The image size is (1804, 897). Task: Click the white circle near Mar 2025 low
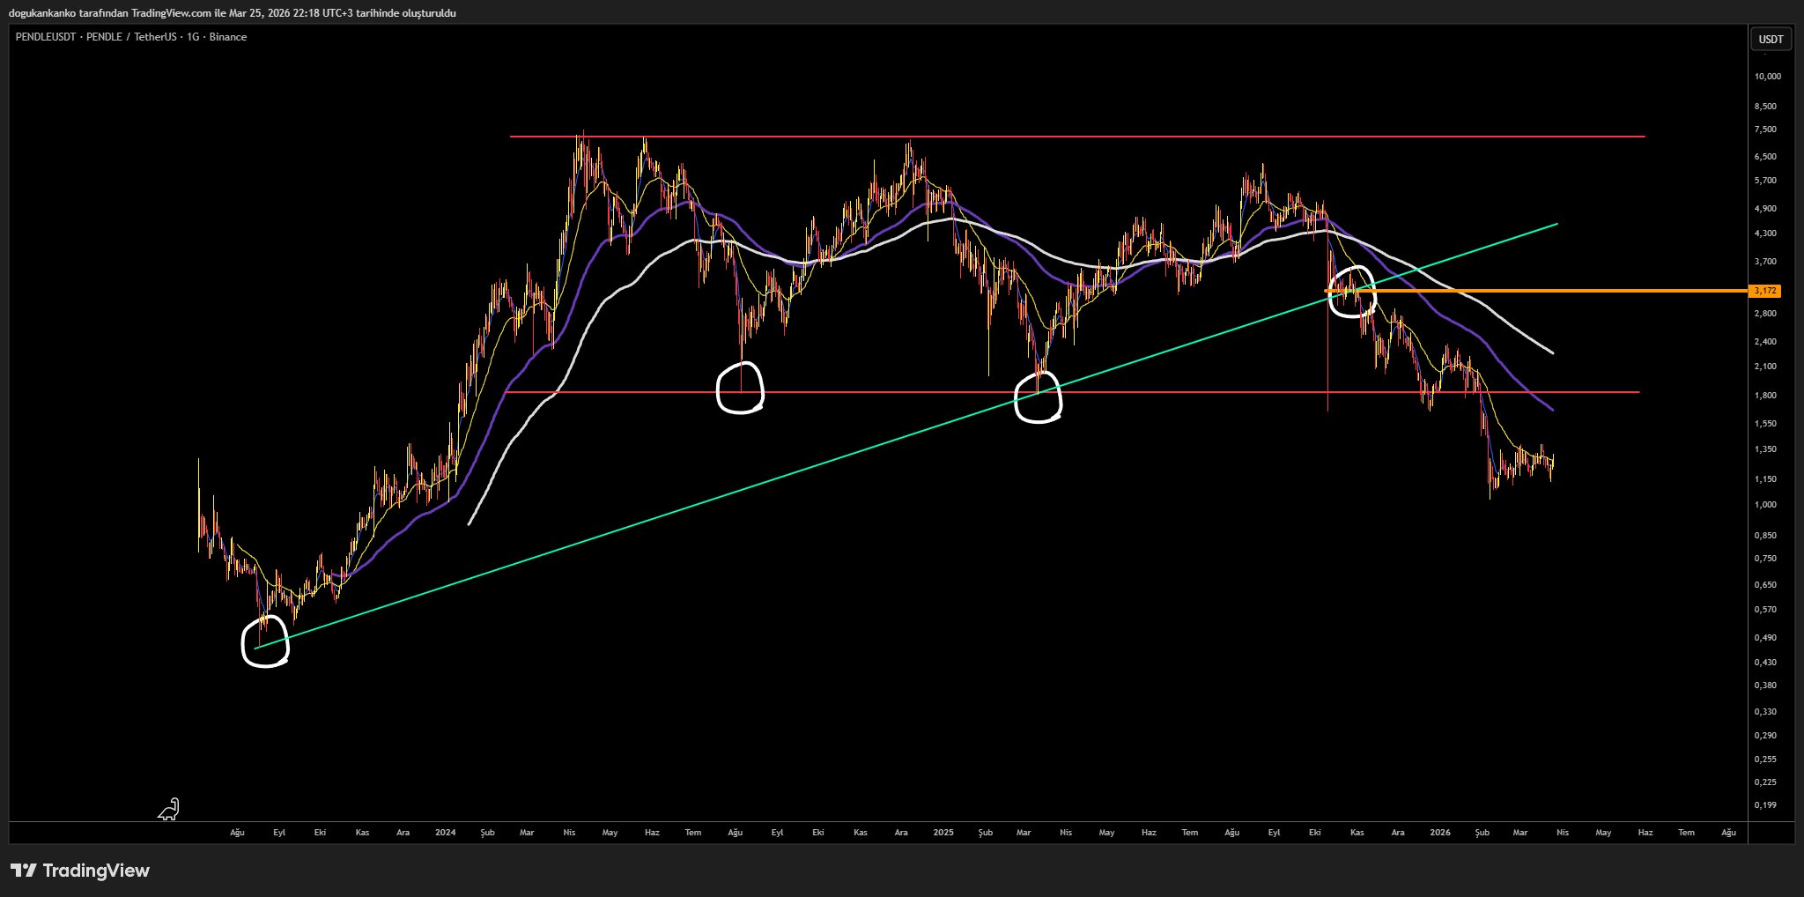click(1039, 397)
